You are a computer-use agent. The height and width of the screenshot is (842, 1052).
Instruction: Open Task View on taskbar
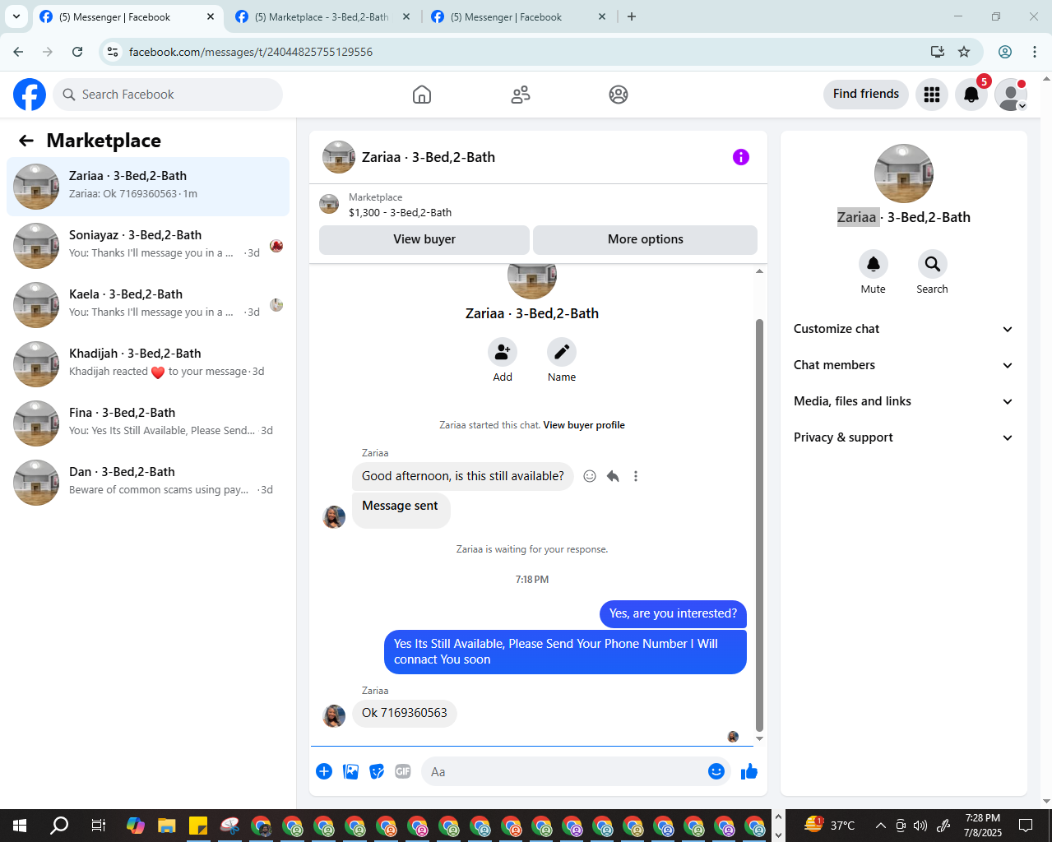tap(98, 826)
